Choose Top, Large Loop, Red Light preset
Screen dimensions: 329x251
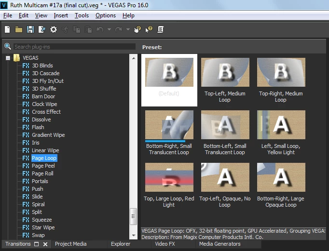[169, 177]
